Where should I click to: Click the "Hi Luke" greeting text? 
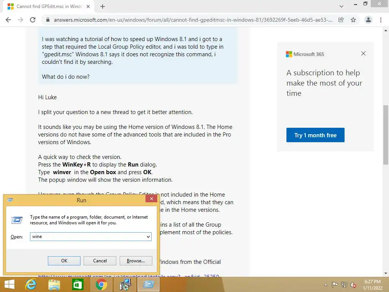tap(47, 97)
